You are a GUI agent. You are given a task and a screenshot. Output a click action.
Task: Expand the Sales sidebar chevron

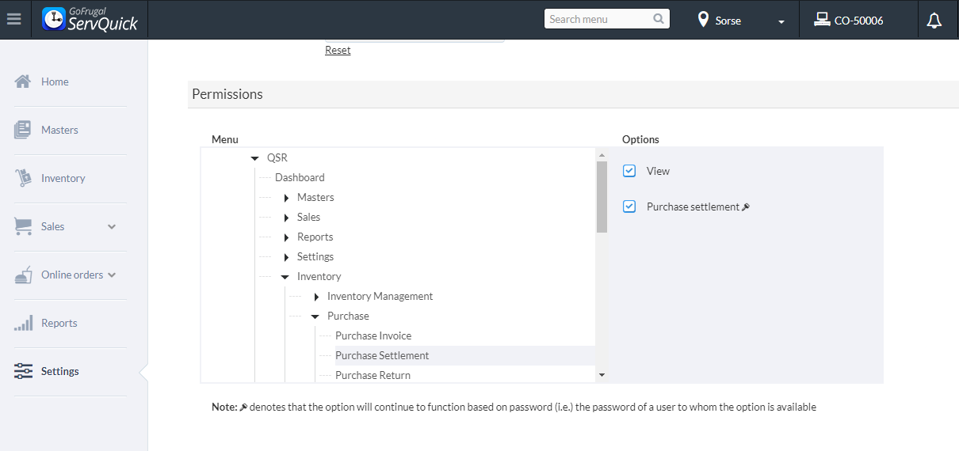pos(112,226)
